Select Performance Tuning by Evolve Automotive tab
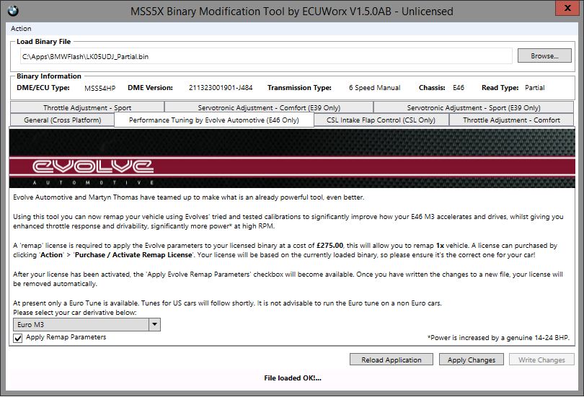 [214, 120]
